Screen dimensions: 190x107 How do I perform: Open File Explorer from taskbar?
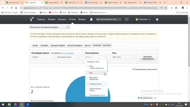click(x=9, y=104)
